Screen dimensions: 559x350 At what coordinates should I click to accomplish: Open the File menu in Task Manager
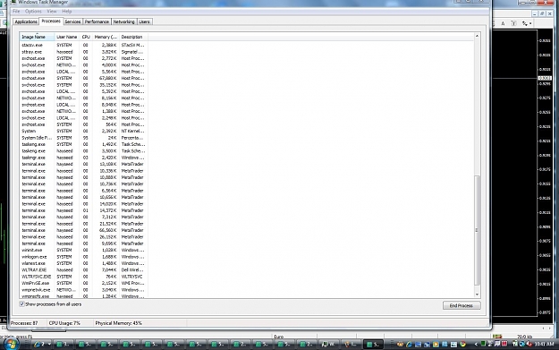click(x=16, y=12)
